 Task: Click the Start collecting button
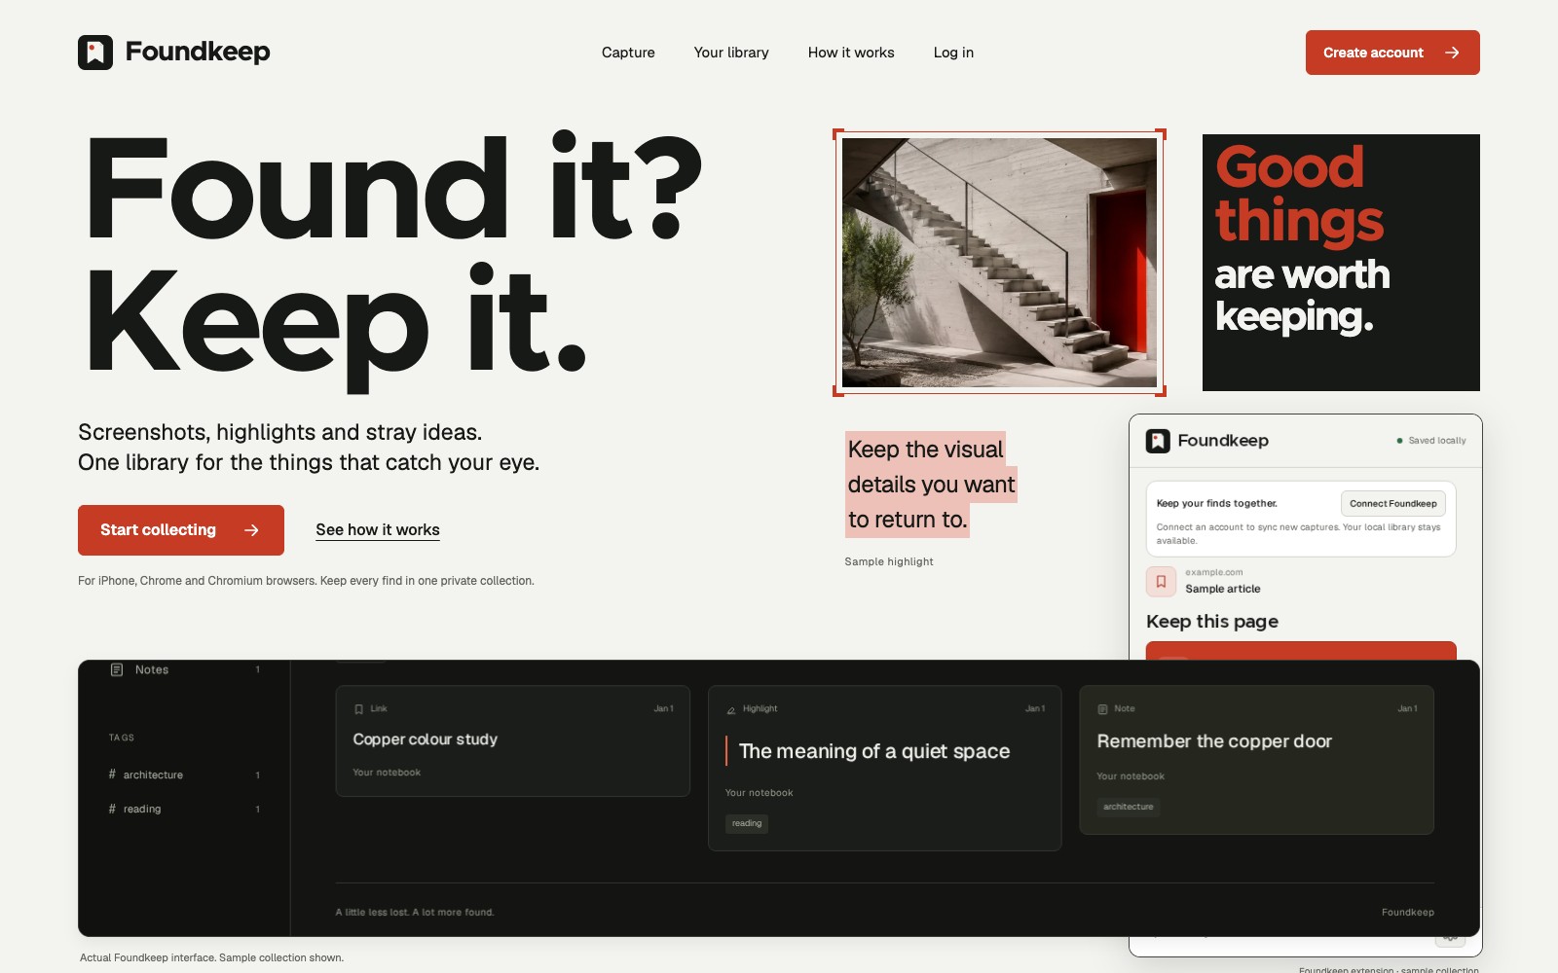tap(181, 530)
